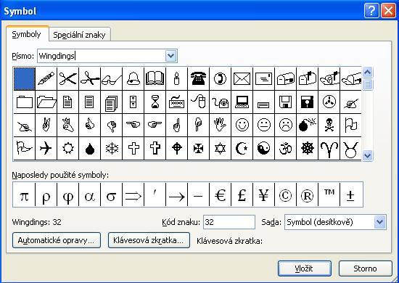Viewport: 399px width, 283px height.
Task: Select the pencil symbol in the grid
Action: (x=46, y=78)
